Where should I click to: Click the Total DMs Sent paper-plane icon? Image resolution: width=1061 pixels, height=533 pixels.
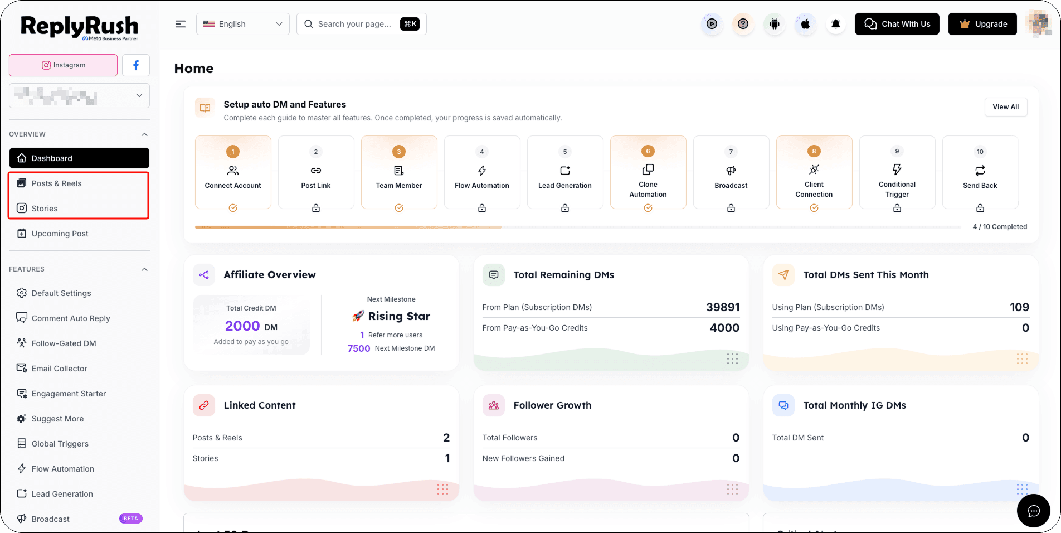pos(783,275)
